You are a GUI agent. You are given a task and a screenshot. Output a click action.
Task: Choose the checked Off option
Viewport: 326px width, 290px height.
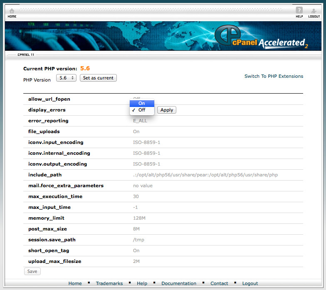point(142,110)
